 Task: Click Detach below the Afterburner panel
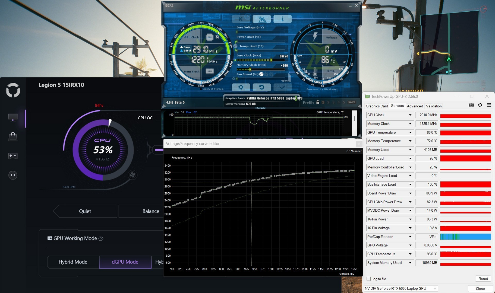coord(261,108)
